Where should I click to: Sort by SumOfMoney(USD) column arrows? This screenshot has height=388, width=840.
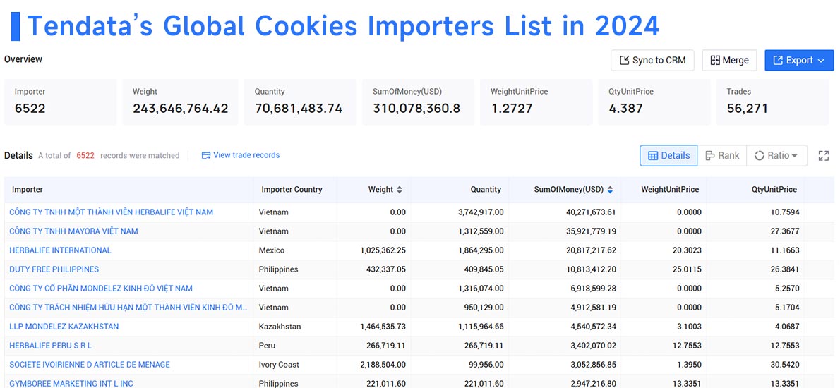pos(610,190)
